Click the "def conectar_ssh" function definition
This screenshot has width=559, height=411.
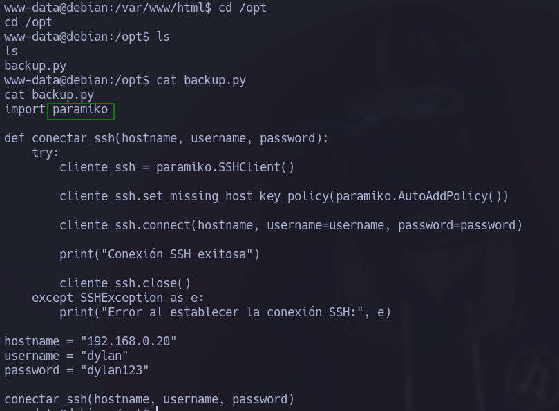click(59, 138)
